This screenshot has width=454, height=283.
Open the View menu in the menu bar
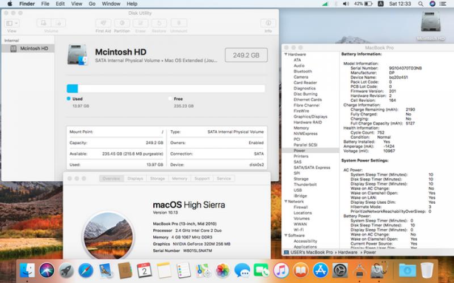[77, 4]
